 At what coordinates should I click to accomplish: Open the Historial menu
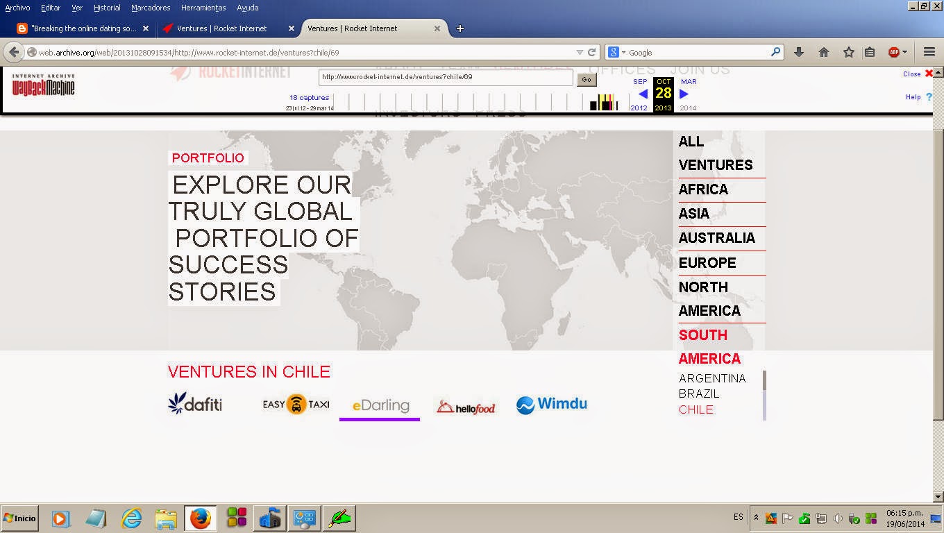tap(107, 8)
